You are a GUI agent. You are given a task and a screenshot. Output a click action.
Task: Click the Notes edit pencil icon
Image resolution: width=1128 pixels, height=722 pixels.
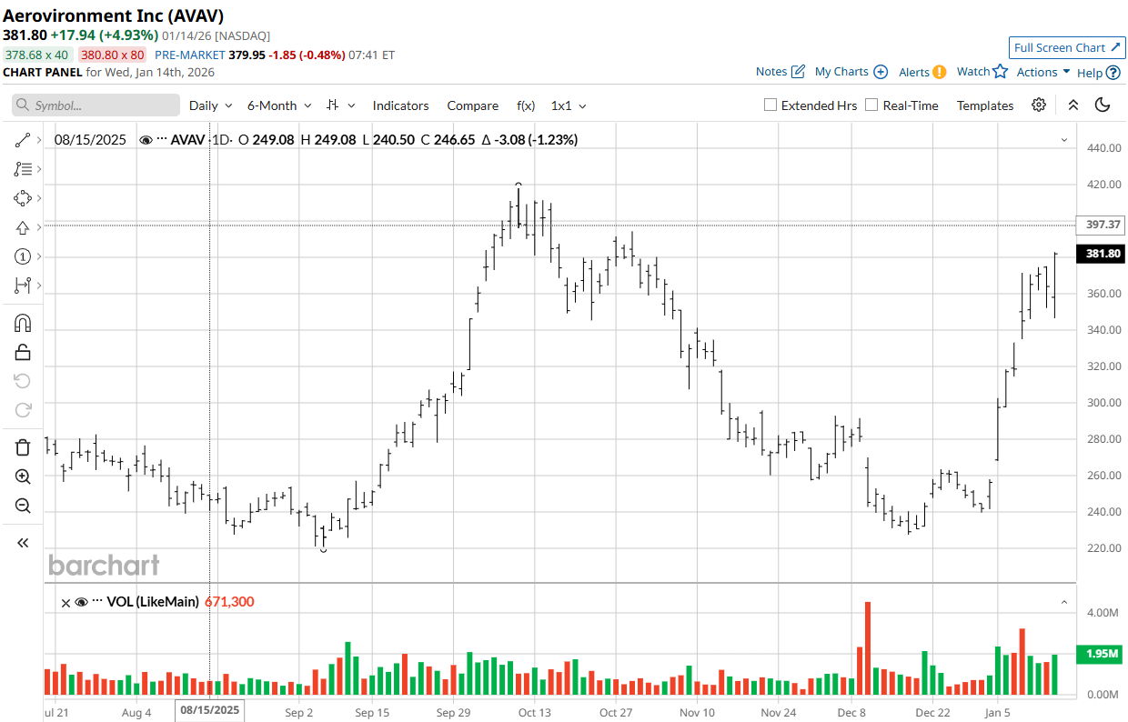coord(799,72)
